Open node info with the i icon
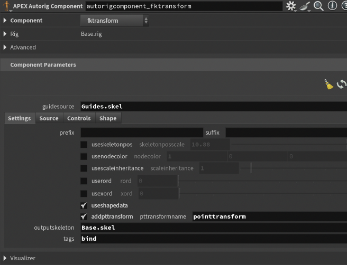The width and height of the screenshot is (347, 265). [x=332, y=6]
